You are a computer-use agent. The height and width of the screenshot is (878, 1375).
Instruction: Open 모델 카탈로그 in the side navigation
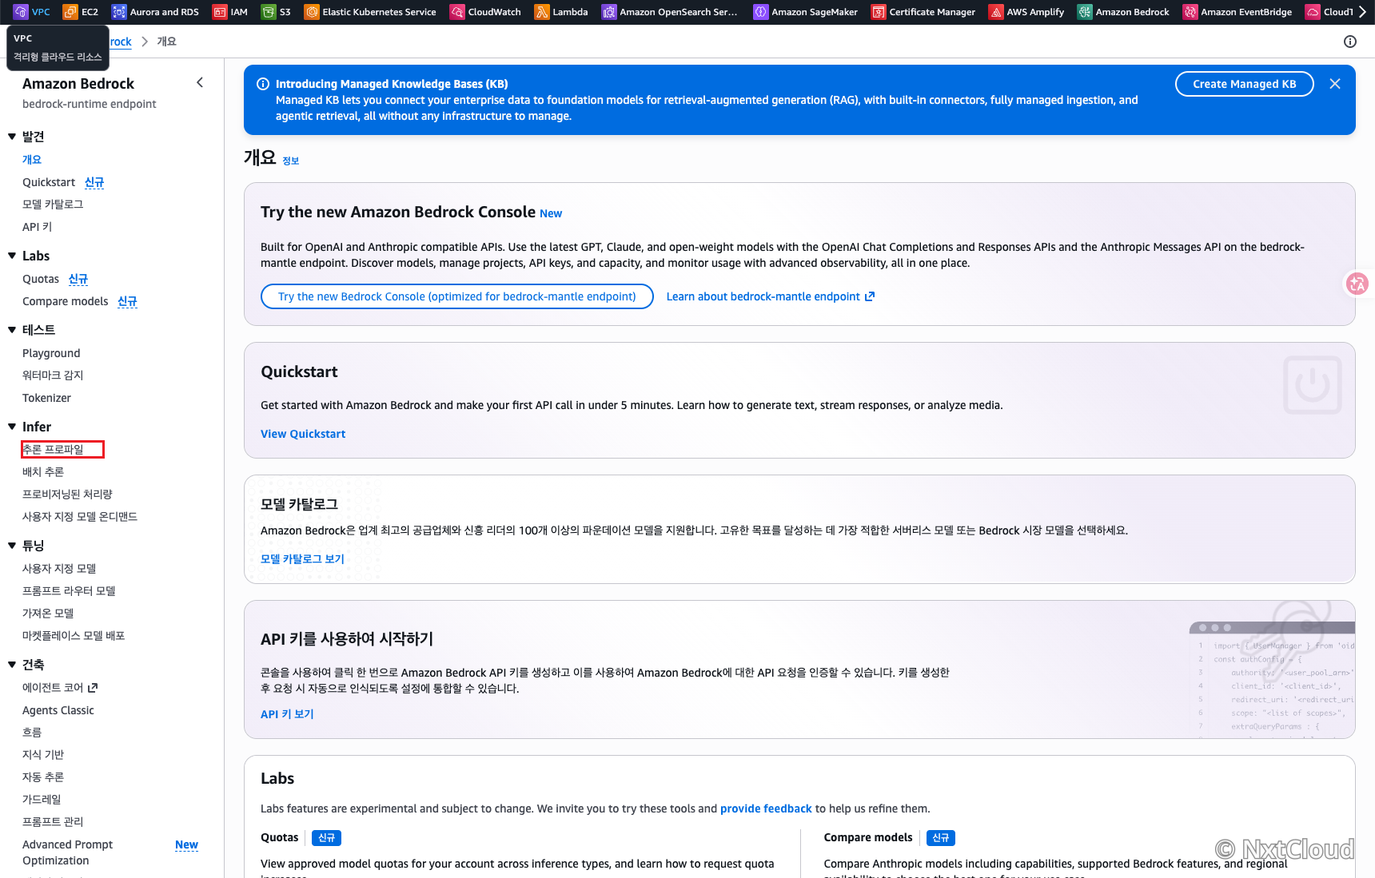pos(53,205)
